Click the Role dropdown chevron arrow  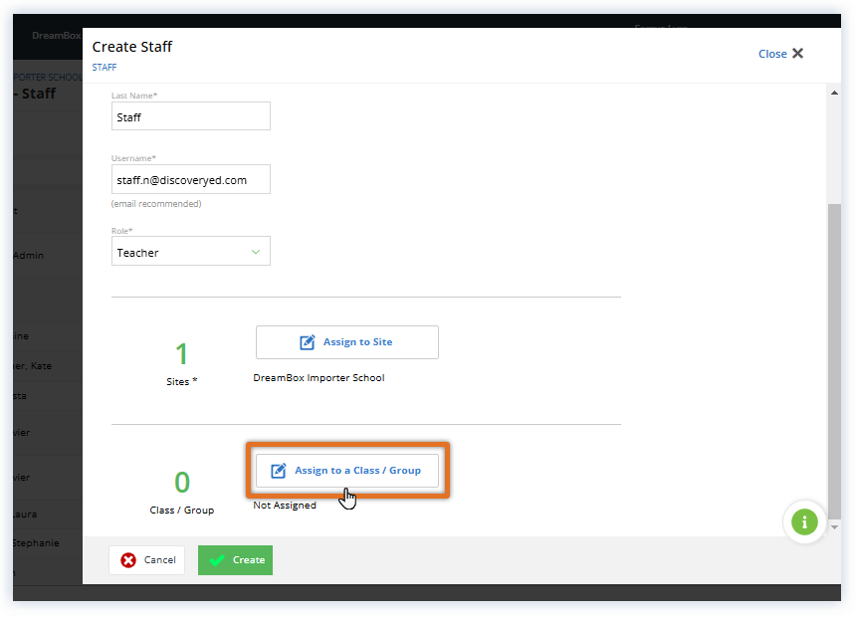pos(256,252)
